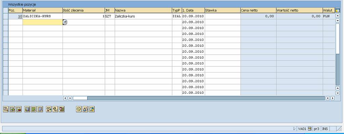Click the item conditions bar-chart icon
The width and height of the screenshot is (344, 134).
coord(62,109)
